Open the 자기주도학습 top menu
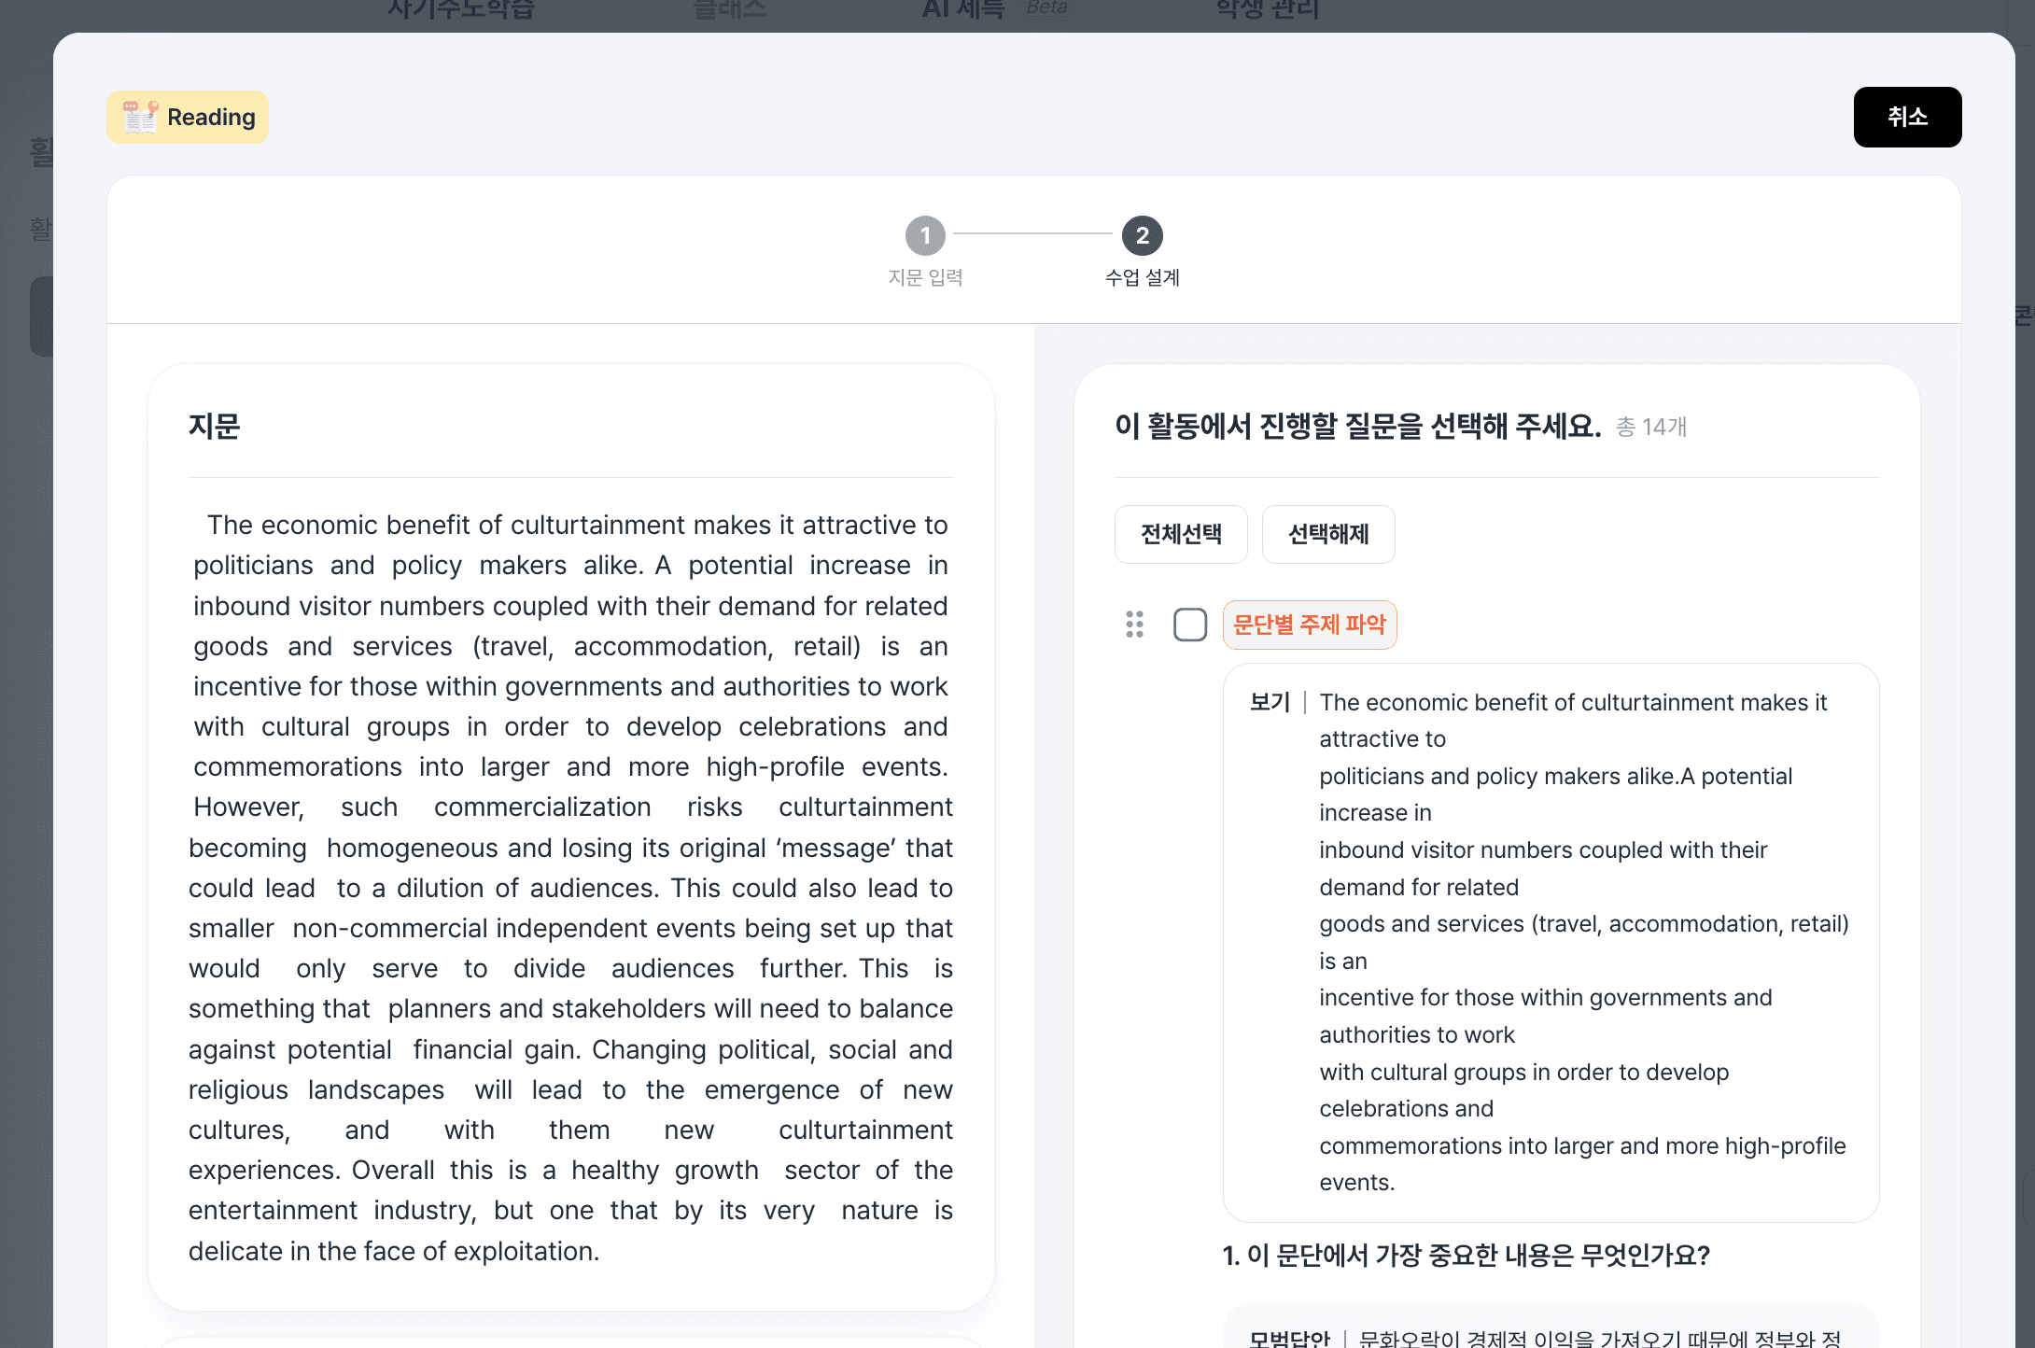Image resolution: width=2035 pixels, height=1348 pixels. tap(460, 9)
